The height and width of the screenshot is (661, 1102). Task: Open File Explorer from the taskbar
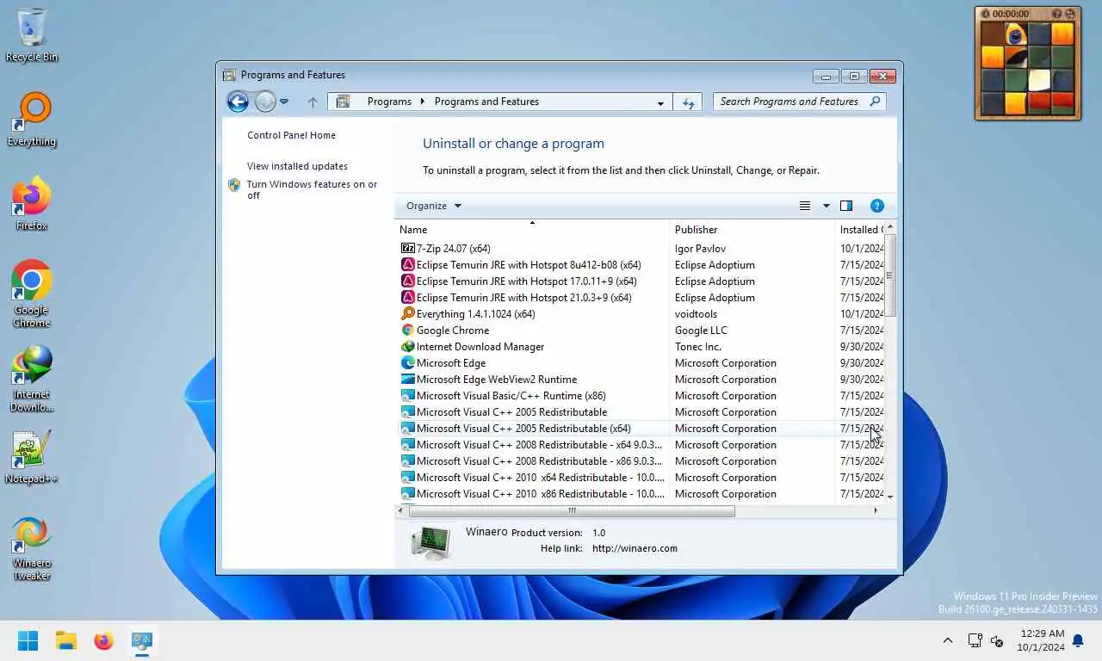66,641
